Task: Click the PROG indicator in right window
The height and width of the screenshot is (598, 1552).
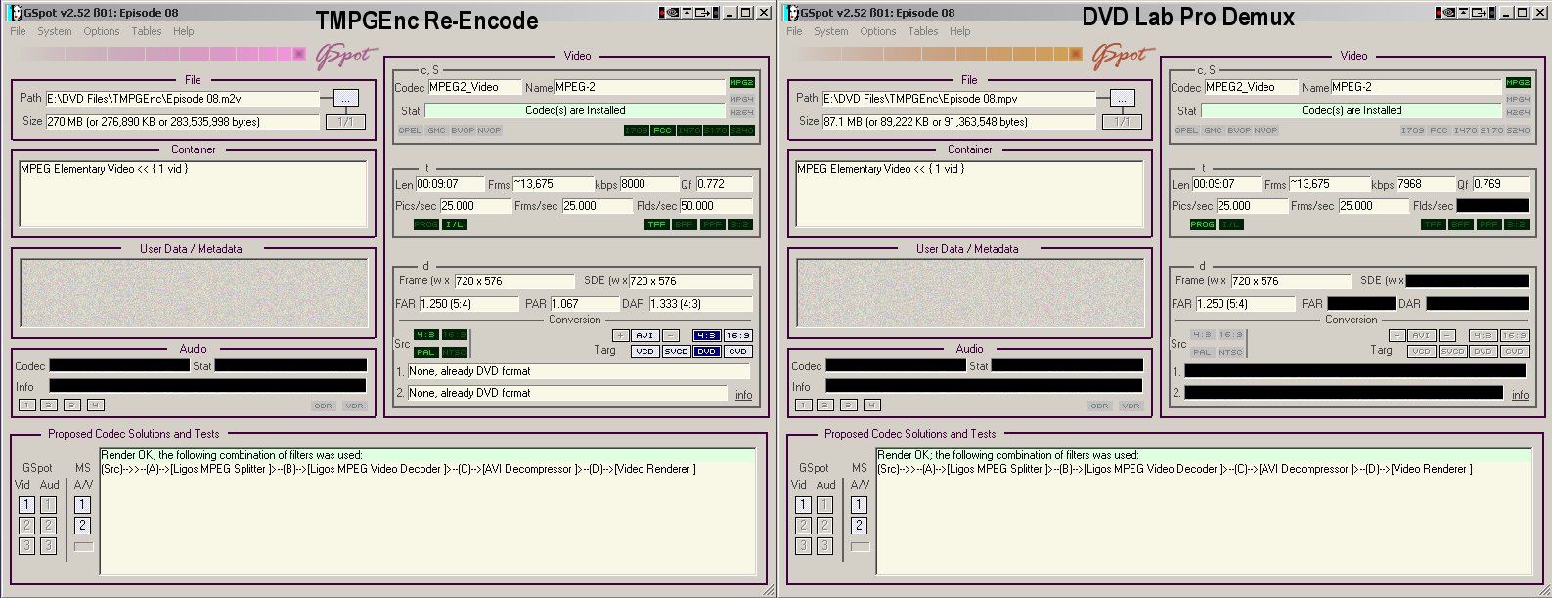Action: [x=1203, y=224]
